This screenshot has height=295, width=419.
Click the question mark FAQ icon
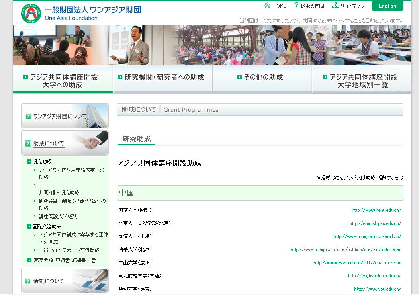[x=296, y=6]
